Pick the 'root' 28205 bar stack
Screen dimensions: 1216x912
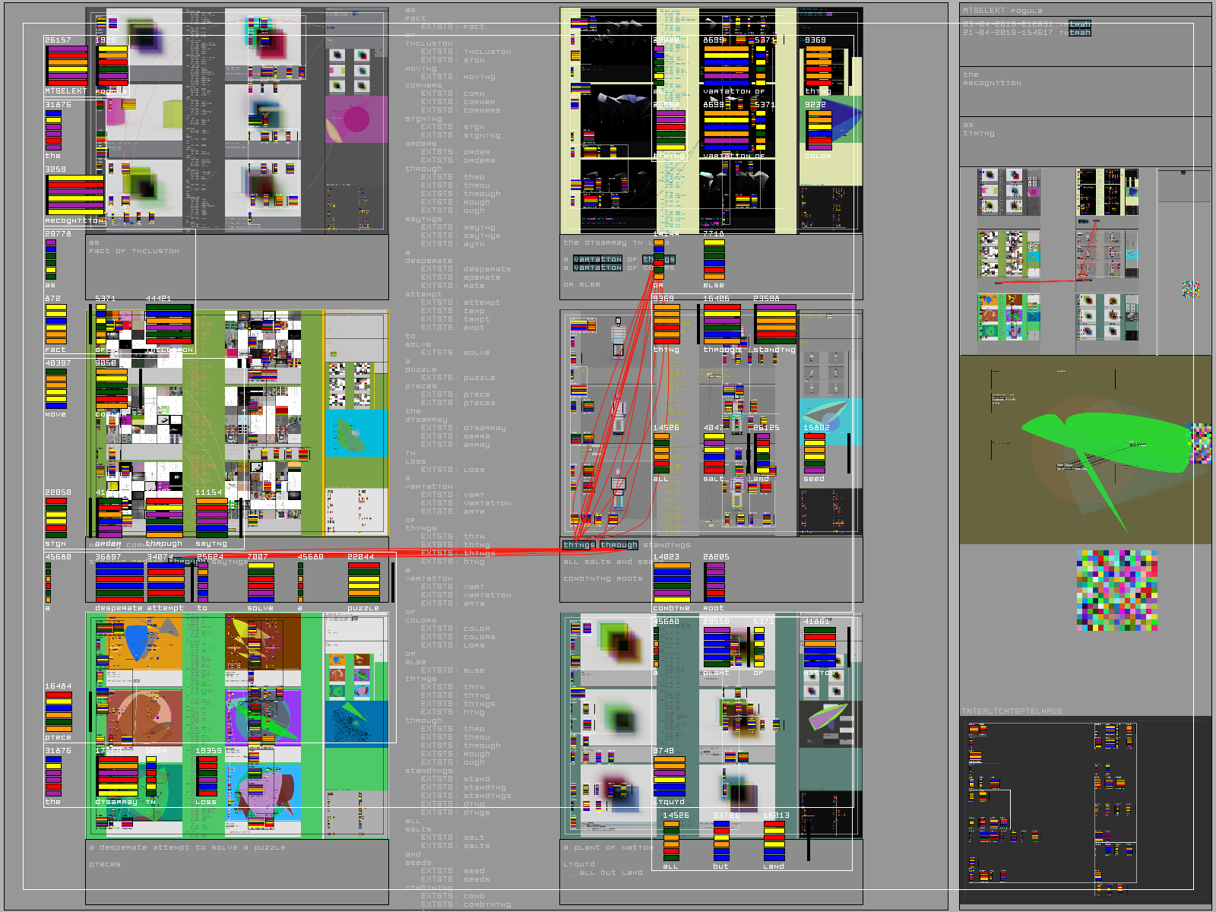pos(714,583)
